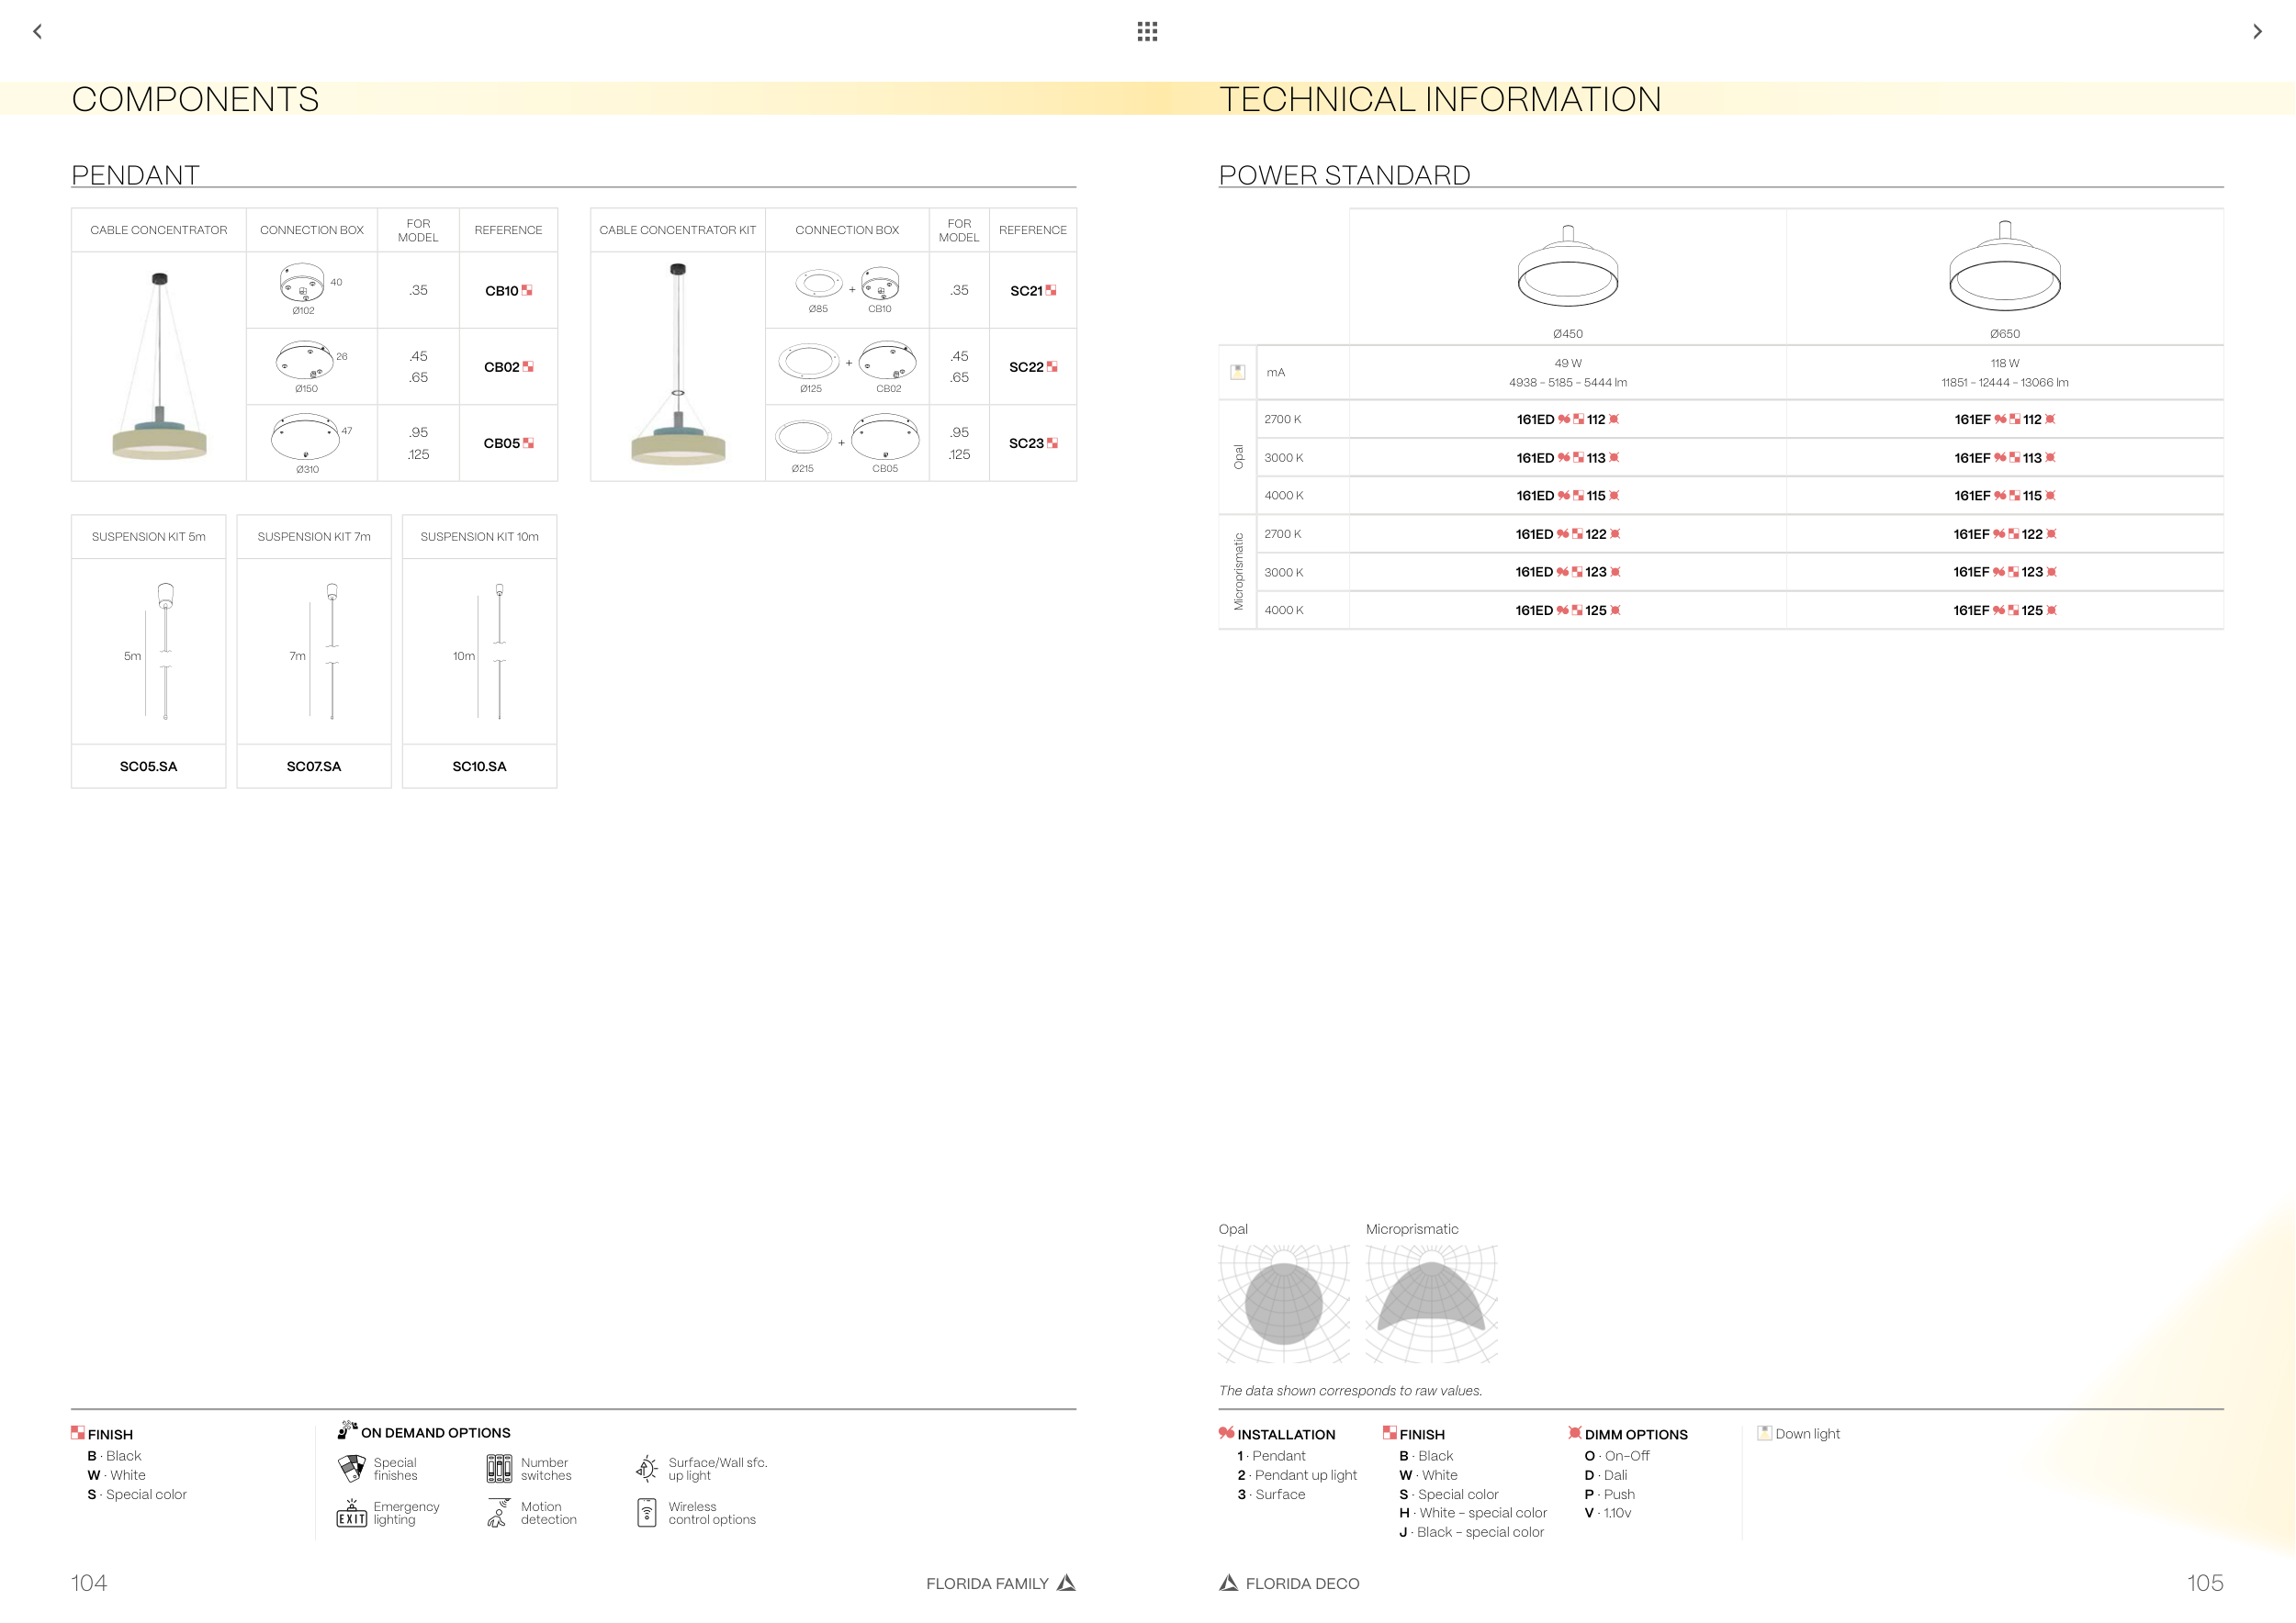This screenshot has width=2296, height=1623.
Task: Click the SC10.SA suspension kit label
Action: [x=479, y=767]
